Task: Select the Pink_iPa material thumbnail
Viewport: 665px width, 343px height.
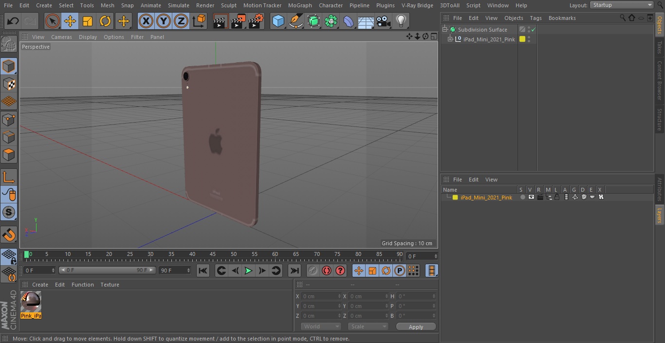Action: point(31,305)
